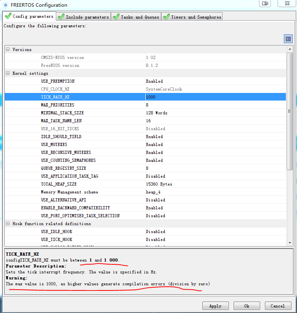Collapse the Versions section
297x313 pixels.
[8, 49]
